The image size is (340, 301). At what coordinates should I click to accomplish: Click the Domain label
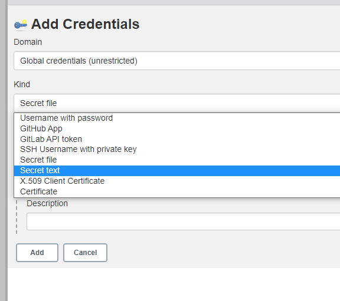point(28,42)
